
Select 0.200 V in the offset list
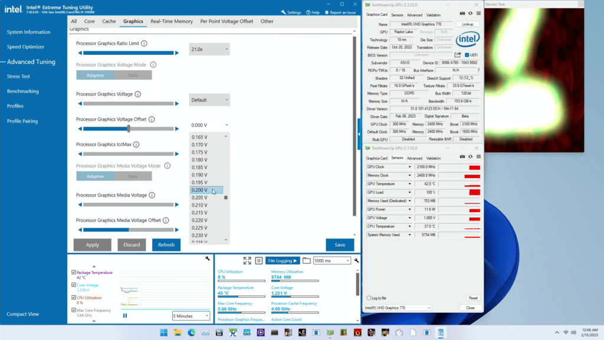[x=206, y=190]
